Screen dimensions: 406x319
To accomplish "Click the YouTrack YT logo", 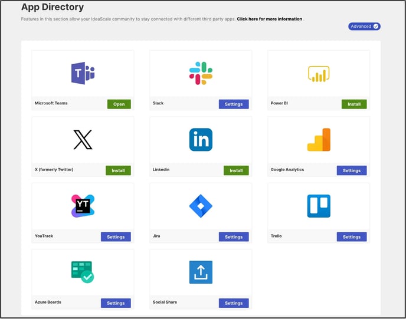I will pos(83,206).
